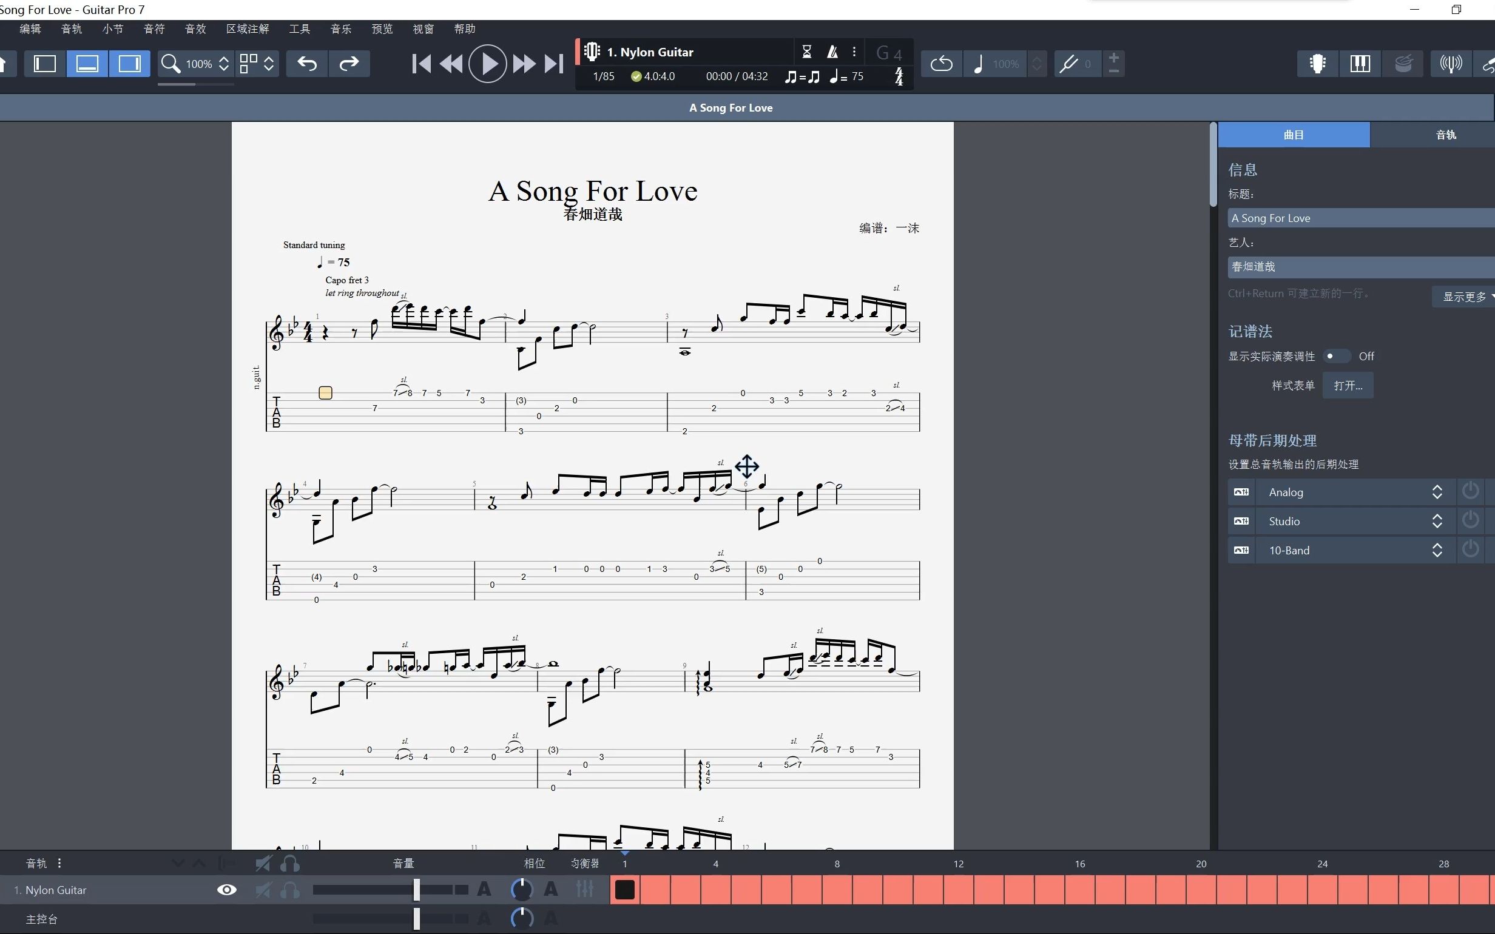Jump to the last bar
Screen dimensions: 1495x934
click(554, 64)
